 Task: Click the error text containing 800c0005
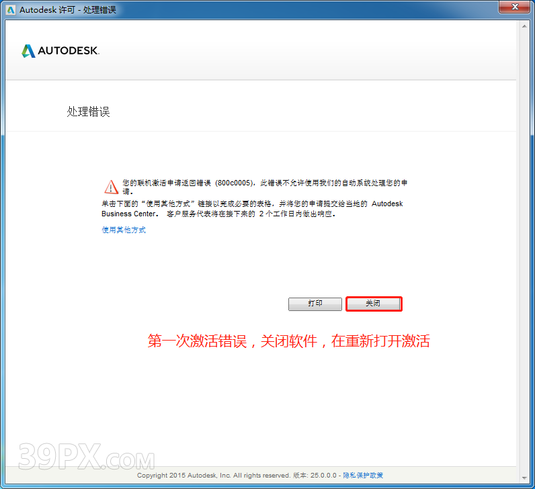[x=265, y=187]
